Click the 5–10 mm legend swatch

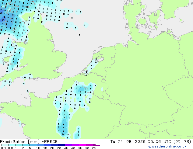point(33,145)
